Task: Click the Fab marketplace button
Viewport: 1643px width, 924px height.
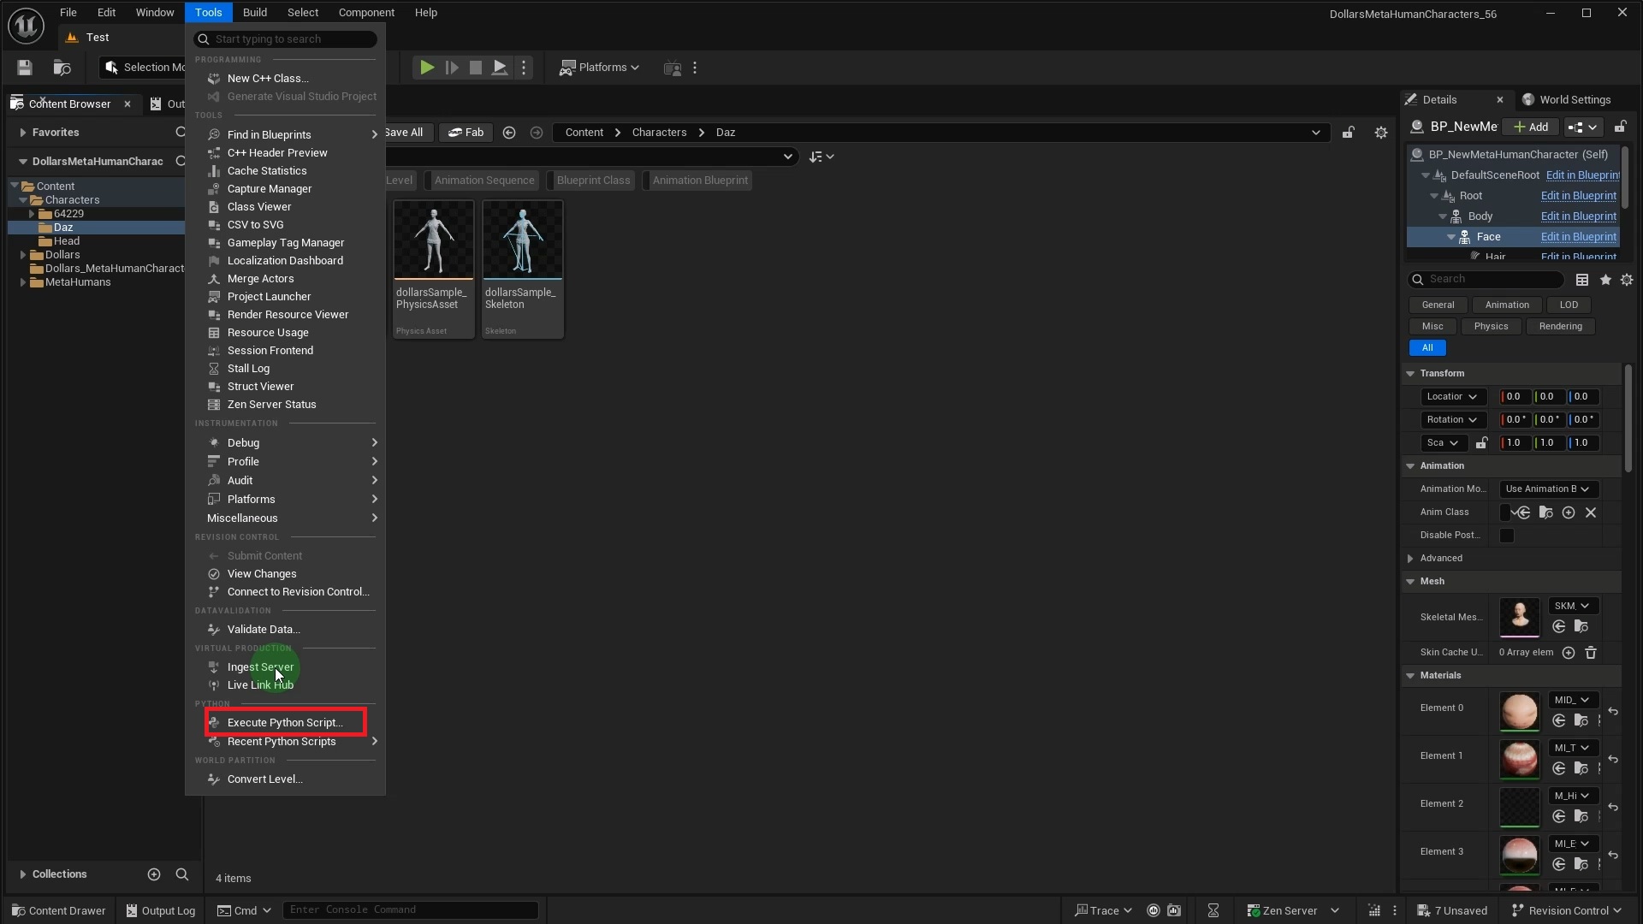Action: click(x=466, y=133)
